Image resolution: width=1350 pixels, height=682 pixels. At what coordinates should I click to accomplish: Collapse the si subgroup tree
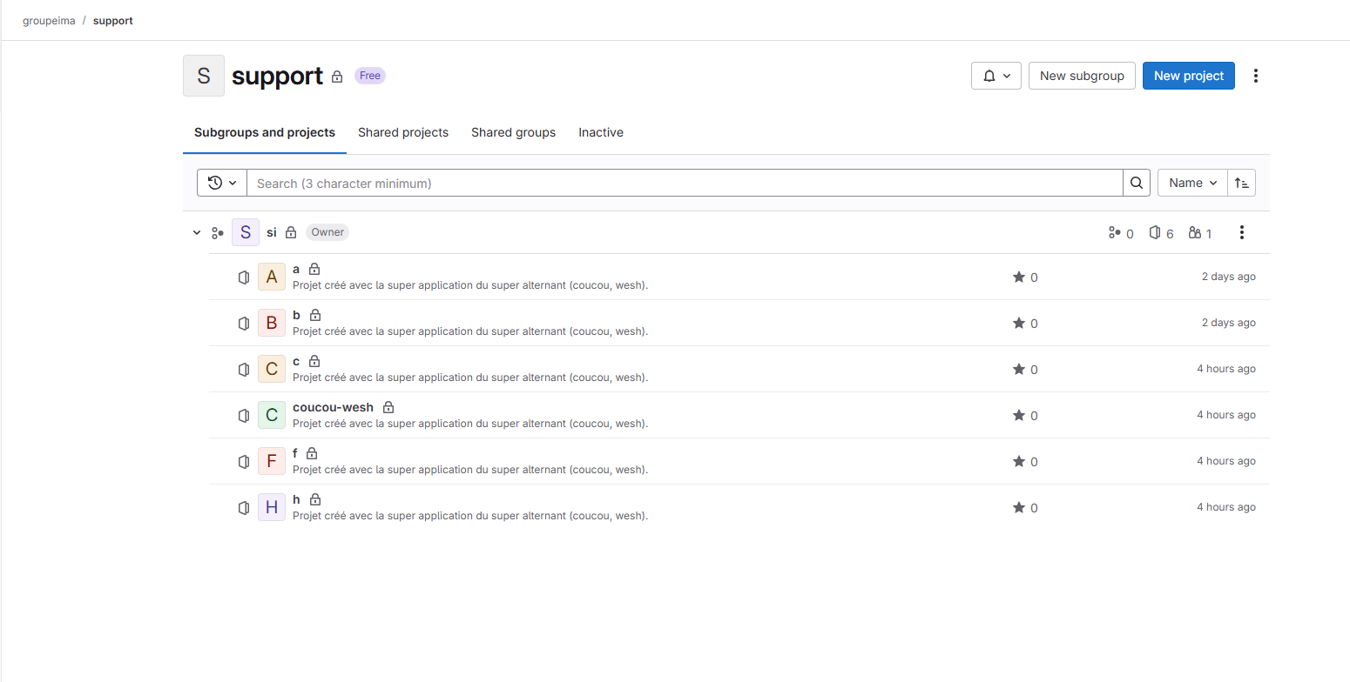point(197,232)
